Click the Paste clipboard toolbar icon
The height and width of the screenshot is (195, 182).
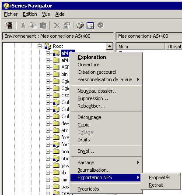coord(43,25)
